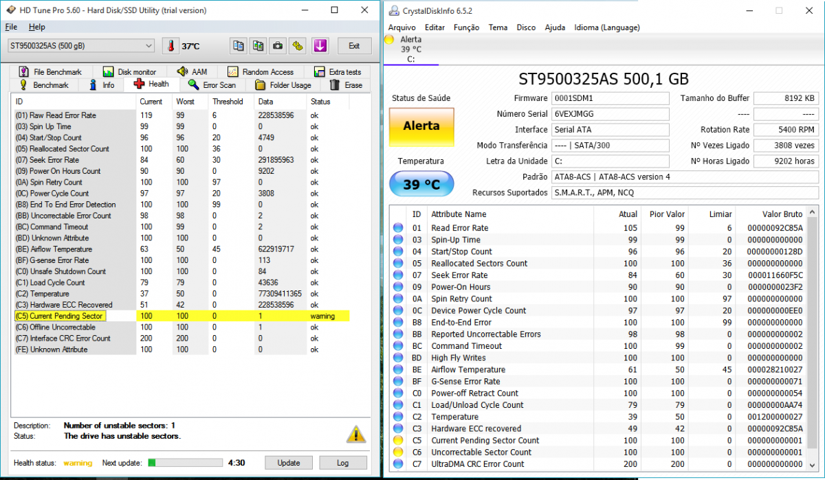Open the Editar menu
The width and height of the screenshot is (825, 480).
pyautogui.click(x=434, y=27)
